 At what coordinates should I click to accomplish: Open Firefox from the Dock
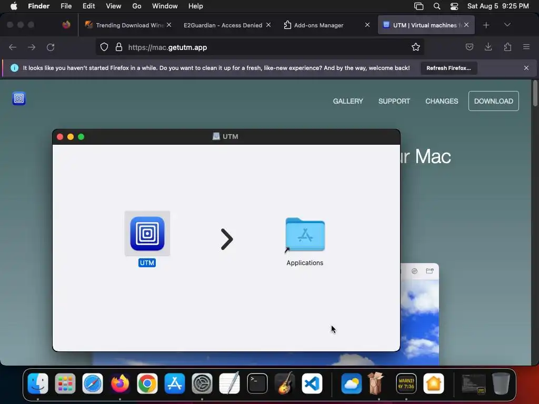[120, 383]
